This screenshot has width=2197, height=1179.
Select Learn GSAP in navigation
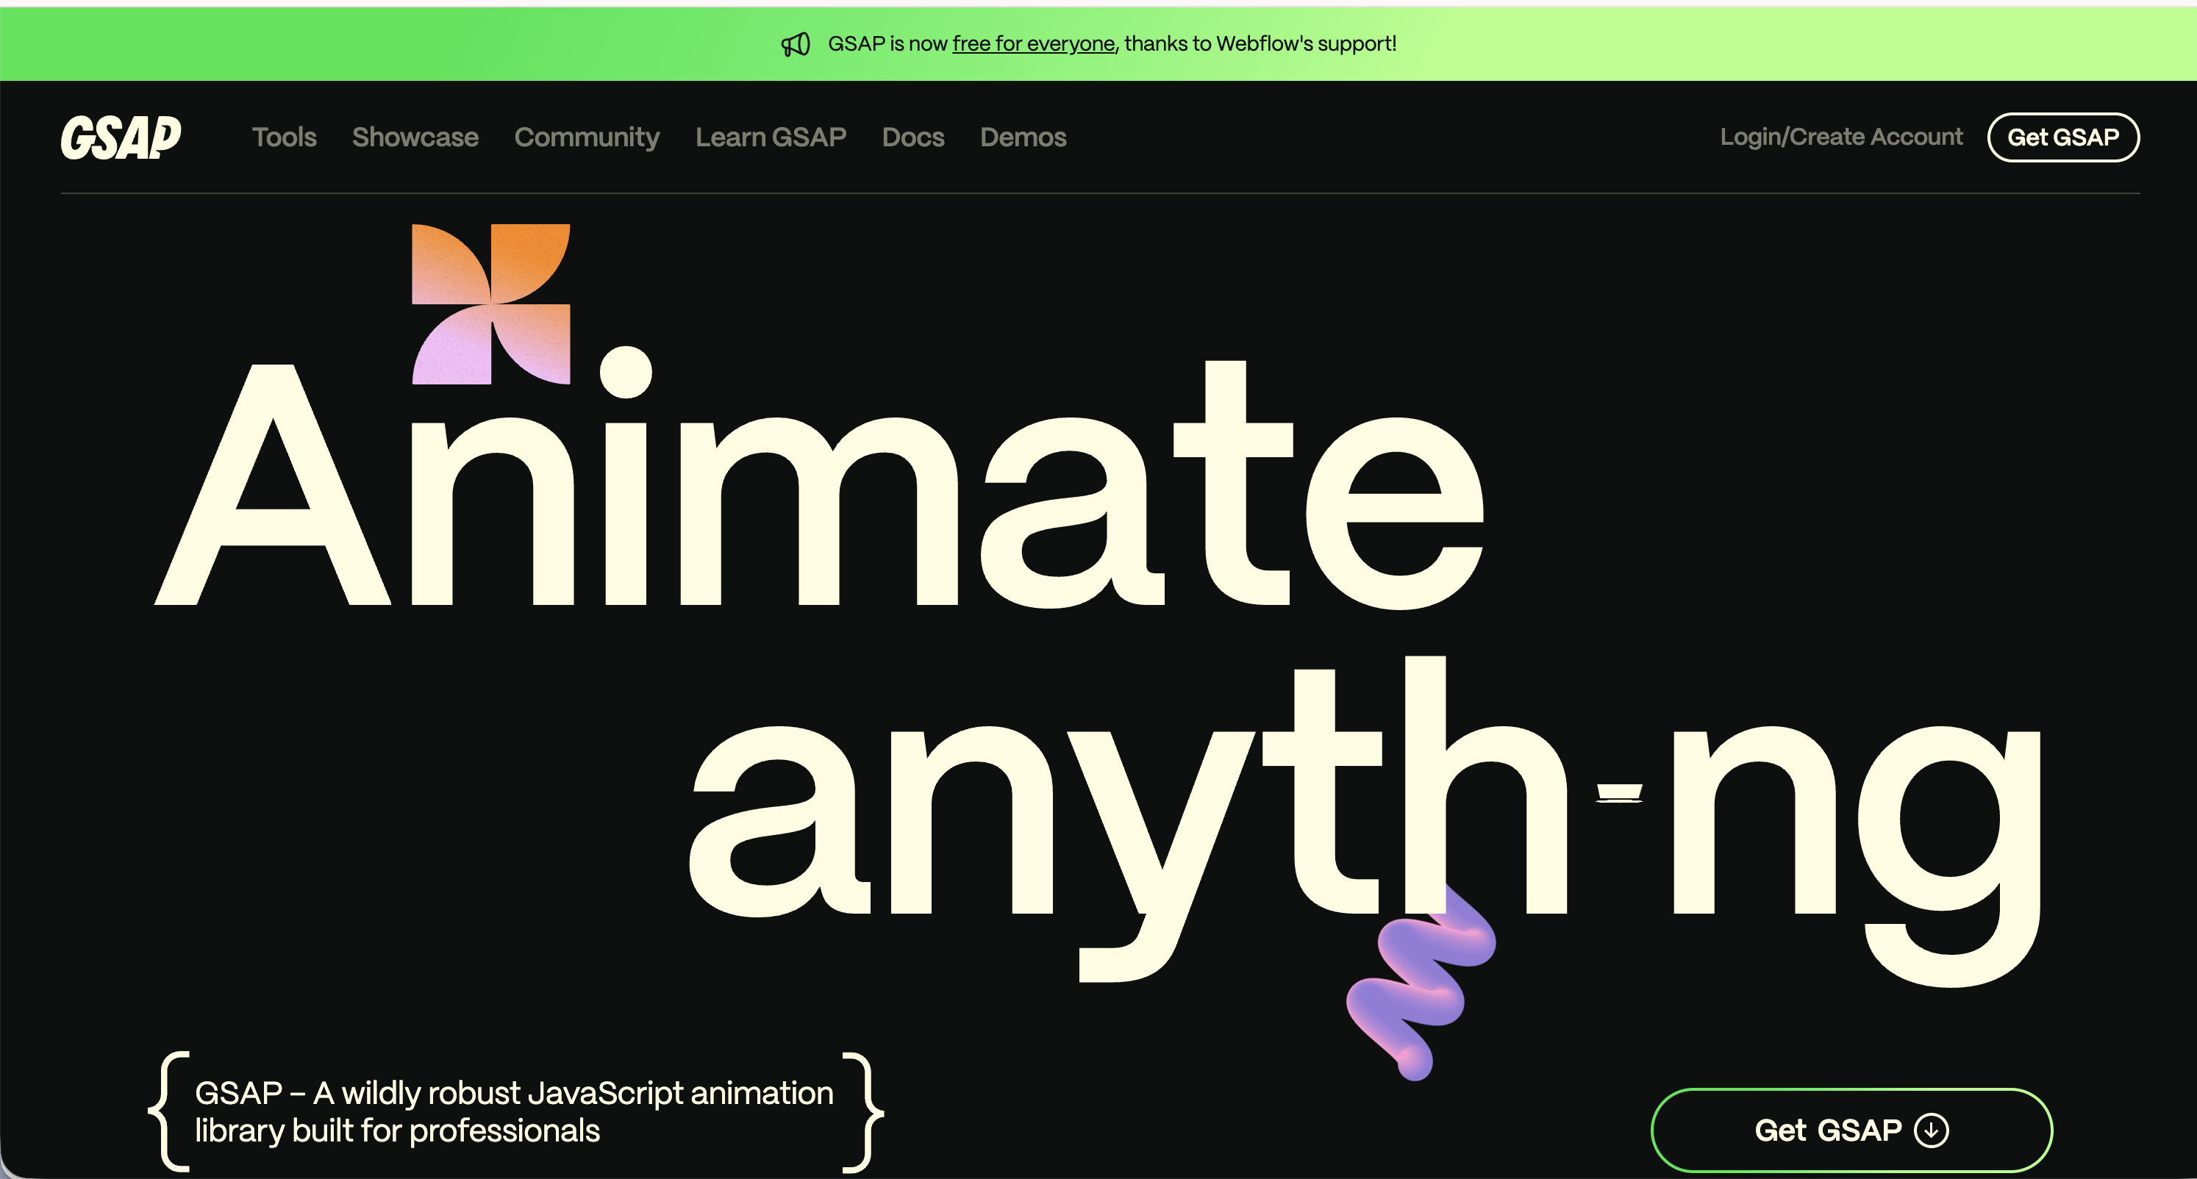[x=771, y=137]
